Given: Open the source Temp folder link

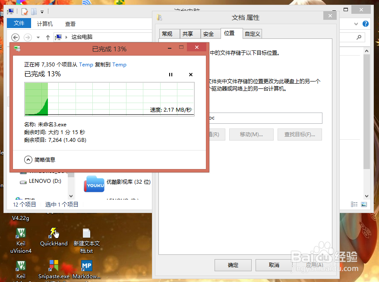Looking at the screenshot, I should point(86,65).
